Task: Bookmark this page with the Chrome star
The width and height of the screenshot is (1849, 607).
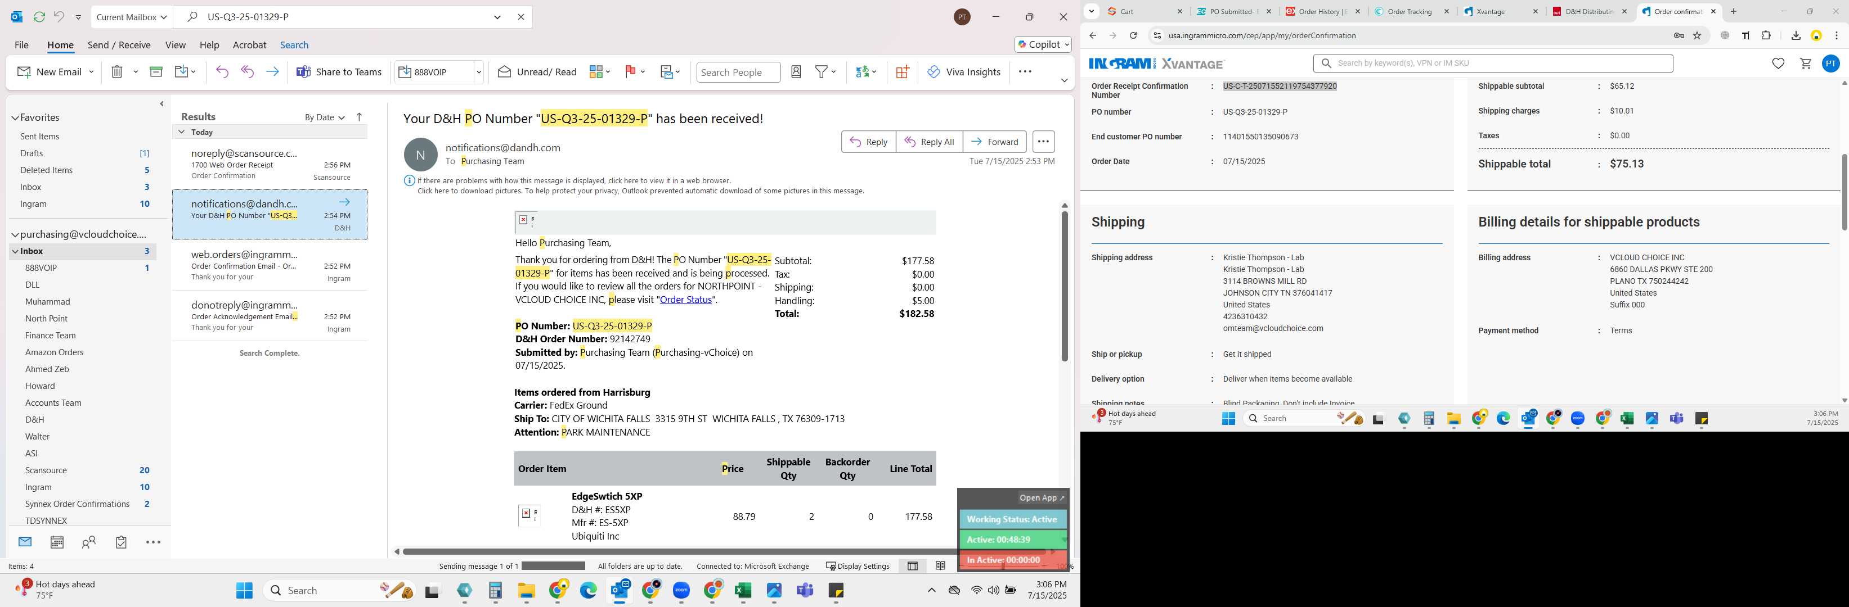Action: point(1697,35)
